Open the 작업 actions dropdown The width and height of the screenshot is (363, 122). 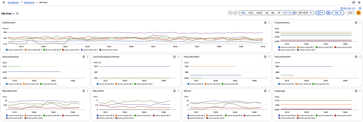pos(338,13)
